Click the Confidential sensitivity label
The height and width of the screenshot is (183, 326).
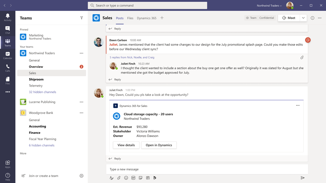pyautogui.click(x=266, y=18)
